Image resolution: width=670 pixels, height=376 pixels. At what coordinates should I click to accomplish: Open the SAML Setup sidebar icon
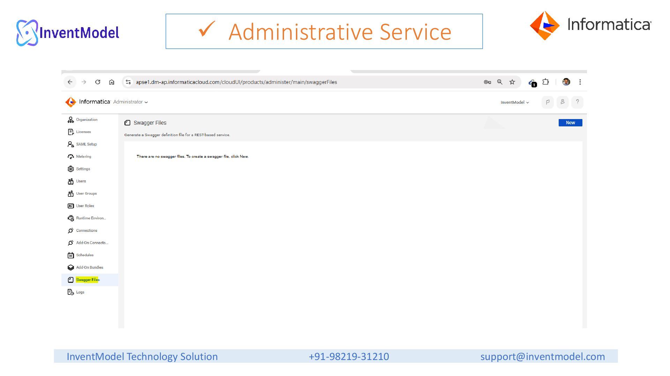point(70,144)
